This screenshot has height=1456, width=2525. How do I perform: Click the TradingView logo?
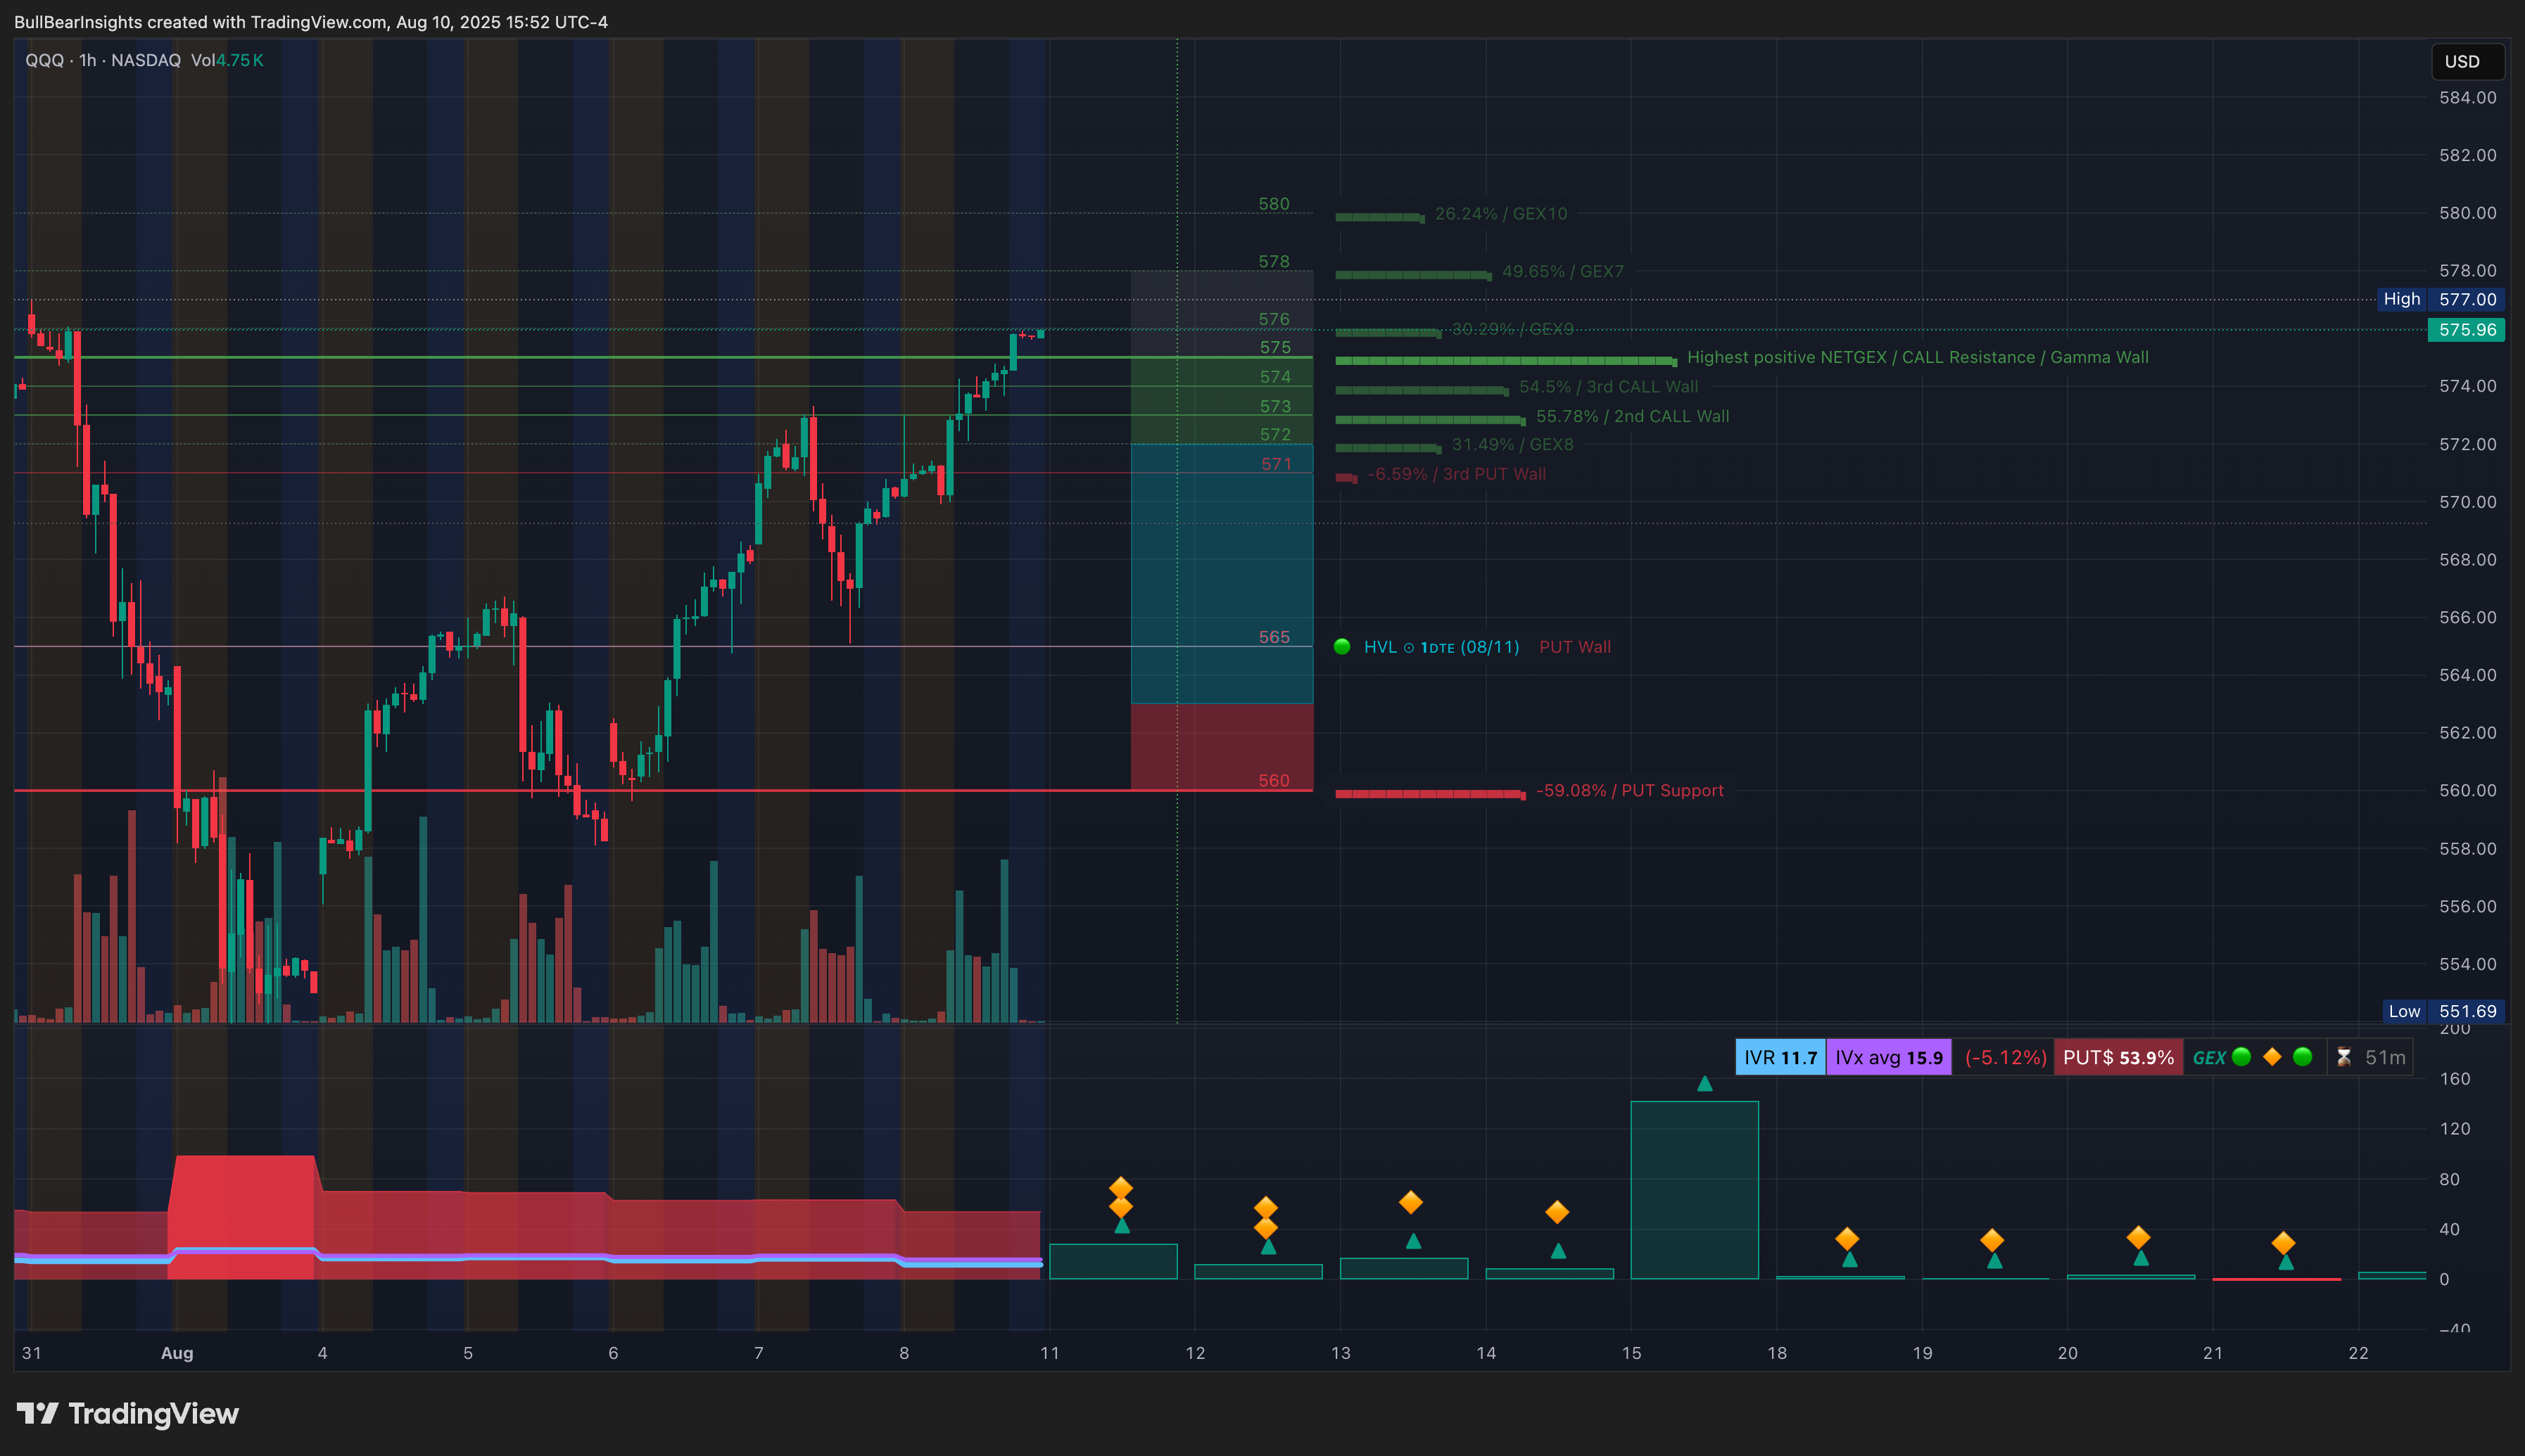click(x=128, y=1413)
